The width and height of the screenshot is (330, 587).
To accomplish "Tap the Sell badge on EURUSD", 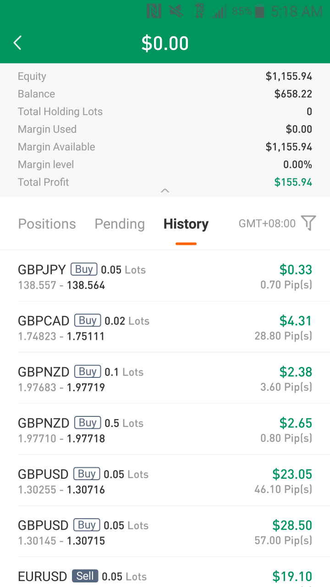I will tap(85, 576).
